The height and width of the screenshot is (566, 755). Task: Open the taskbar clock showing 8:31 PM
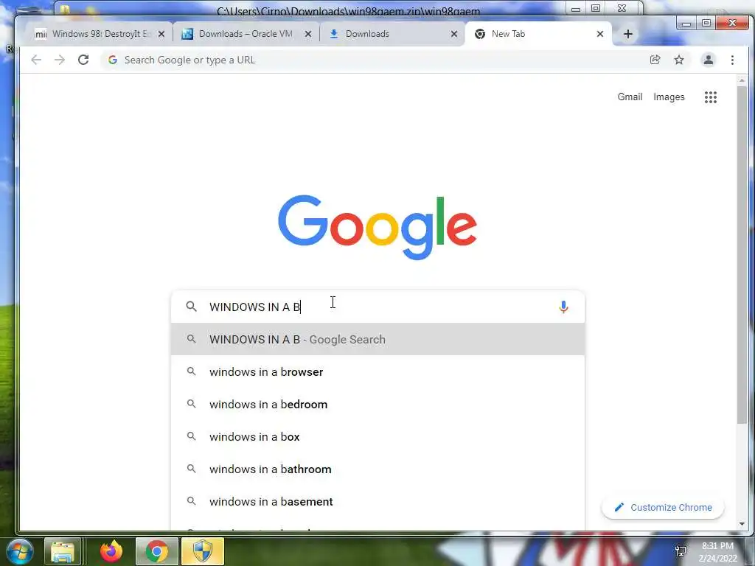tap(717, 552)
